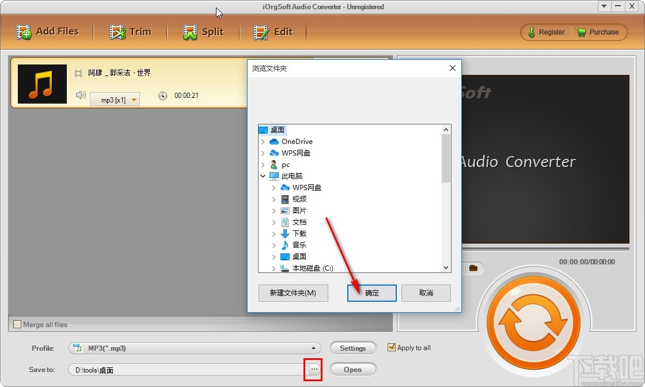
Task: Click the browse ellipsis beside Save to
Action: (x=313, y=369)
